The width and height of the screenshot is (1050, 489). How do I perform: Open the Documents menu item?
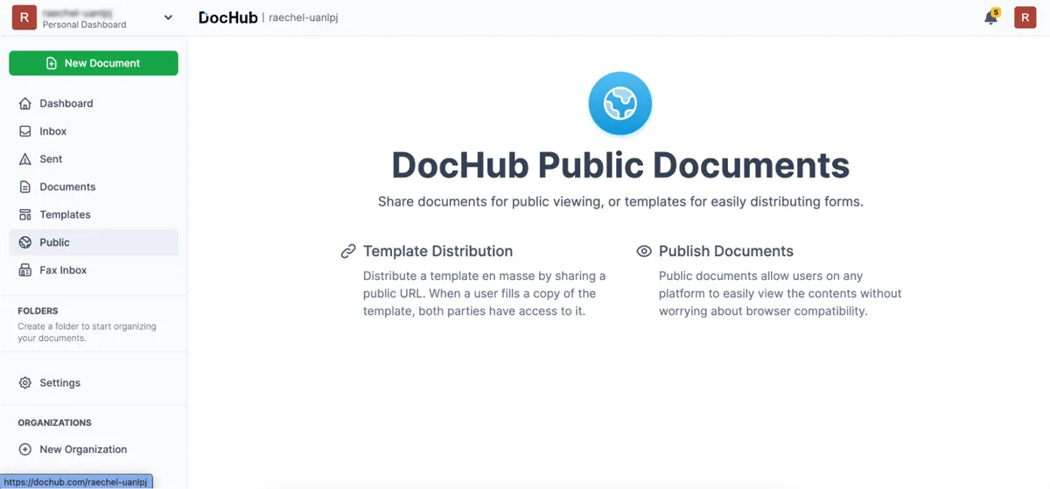tap(94, 187)
